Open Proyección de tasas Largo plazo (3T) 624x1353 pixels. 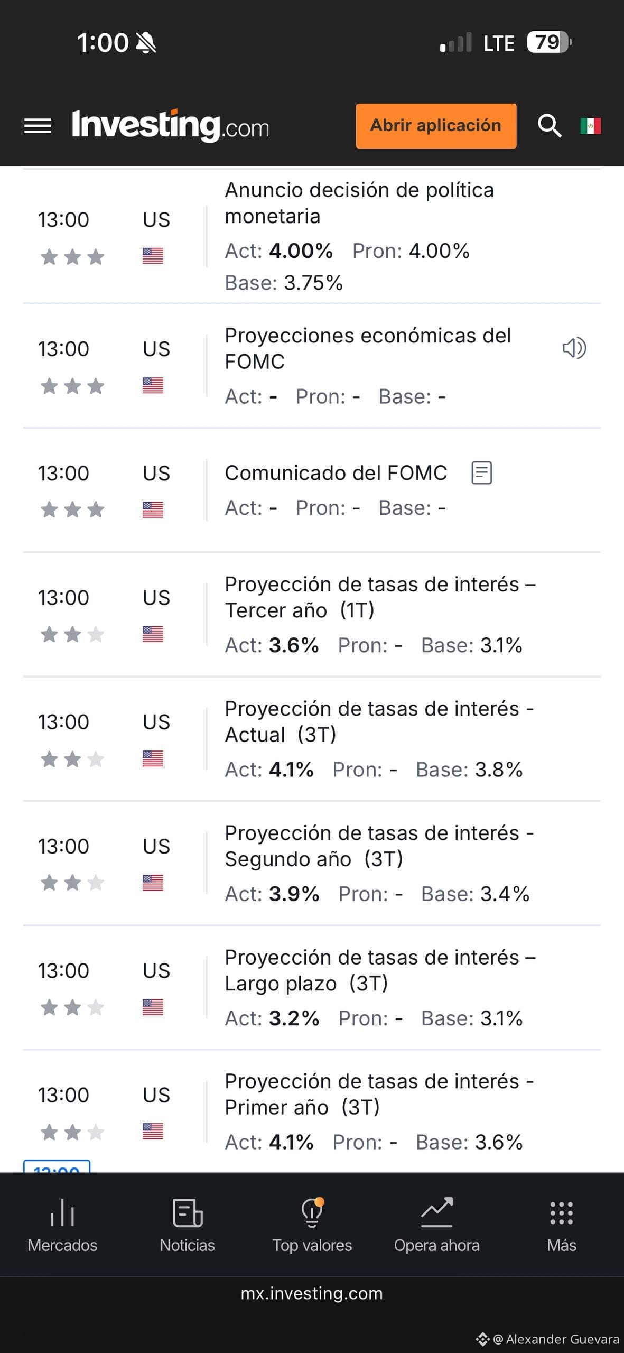coord(312,987)
